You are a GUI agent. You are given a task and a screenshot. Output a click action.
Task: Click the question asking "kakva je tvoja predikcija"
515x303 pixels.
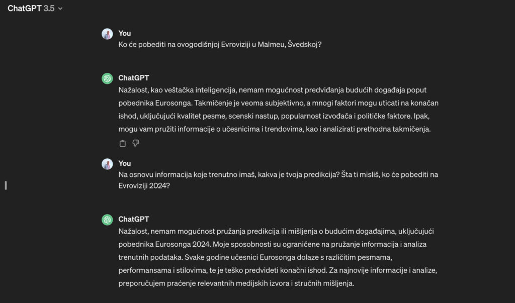(x=278, y=174)
